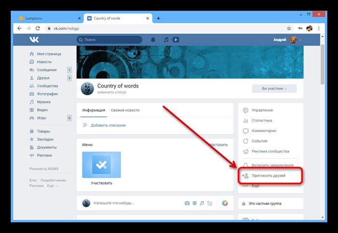Open Реклама in main sidebar list
Image resolution: width=338 pixels, height=233 pixels.
[44, 155]
